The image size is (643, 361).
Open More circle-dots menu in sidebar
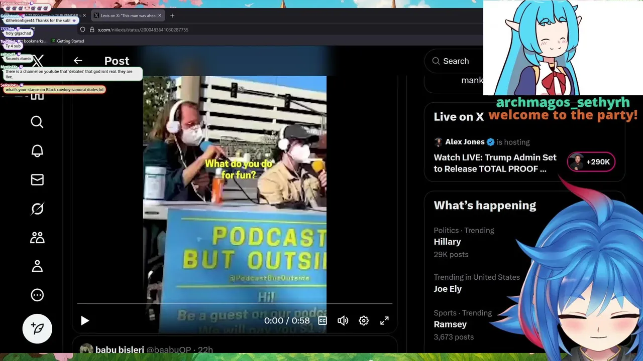click(x=37, y=295)
